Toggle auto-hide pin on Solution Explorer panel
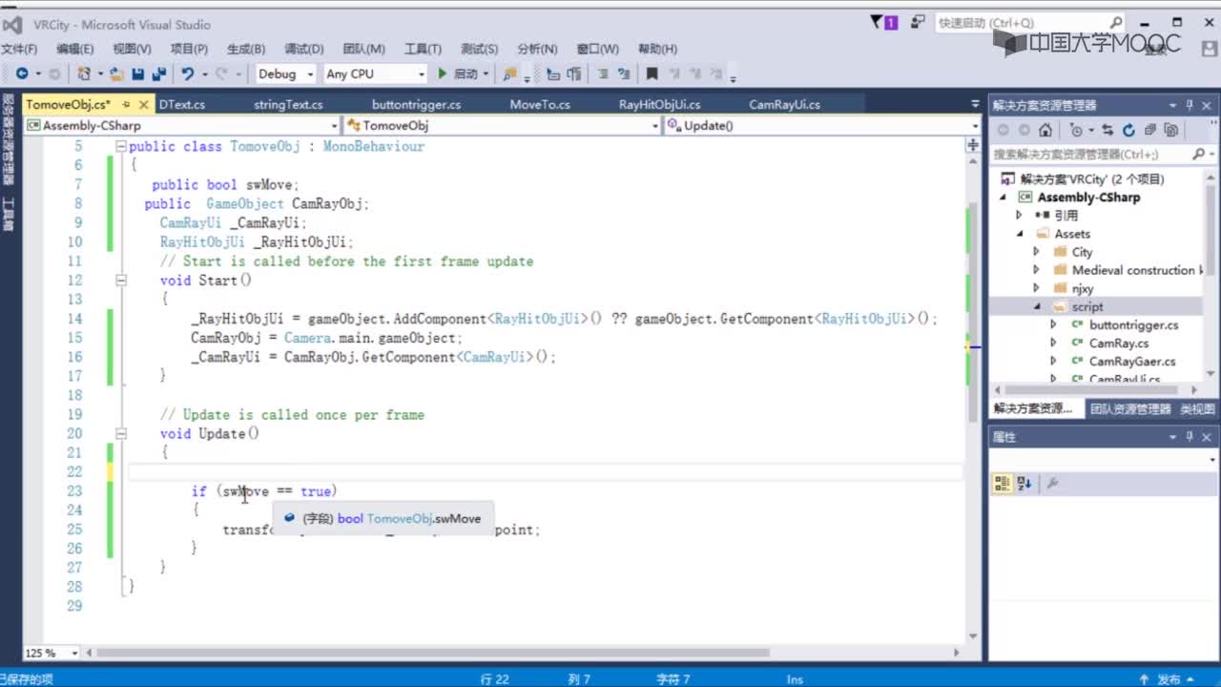Image resolution: width=1221 pixels, height=687 pixels. coord(1190,105)
